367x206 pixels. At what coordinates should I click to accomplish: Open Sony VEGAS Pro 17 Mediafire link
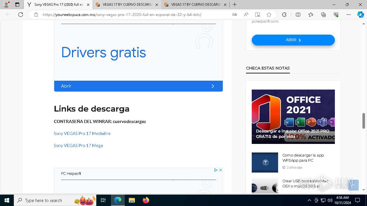click(82, 133)
